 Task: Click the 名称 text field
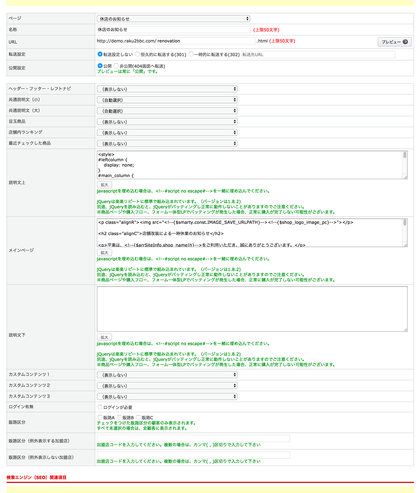173,30
